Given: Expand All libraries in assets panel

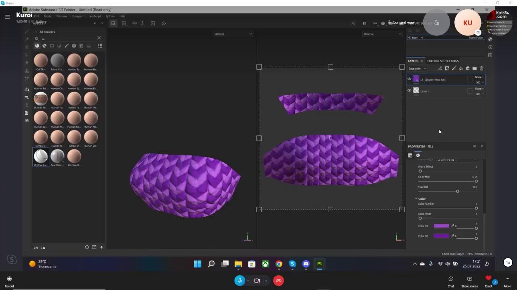Looking at the screenshot, I should (36, 32).
